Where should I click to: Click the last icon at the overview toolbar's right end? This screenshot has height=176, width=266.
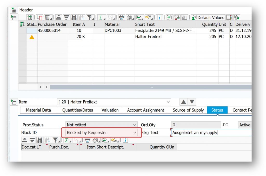pyautogui.click(x=236, y=17)
